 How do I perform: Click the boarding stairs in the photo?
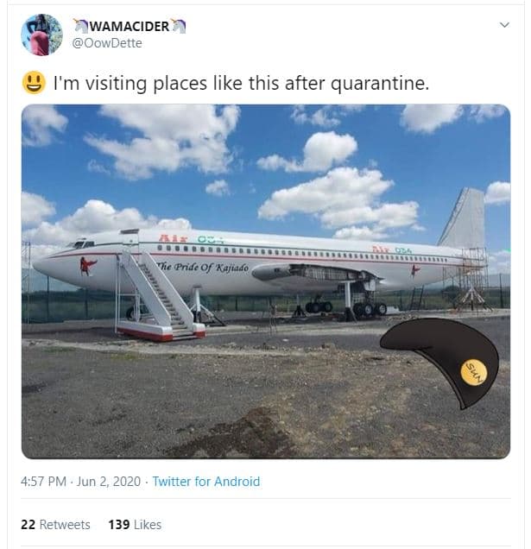[x=160, y=293]
